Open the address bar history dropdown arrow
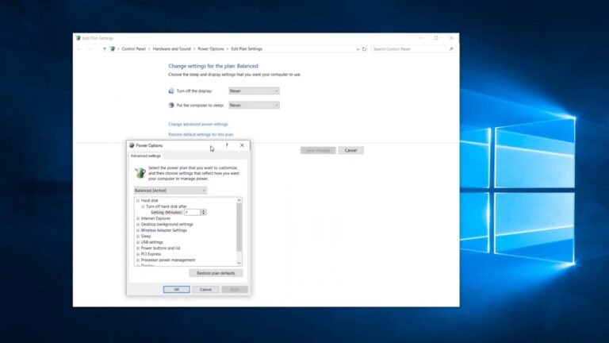Viewport: 609px width, 343px height. point(358,49)
